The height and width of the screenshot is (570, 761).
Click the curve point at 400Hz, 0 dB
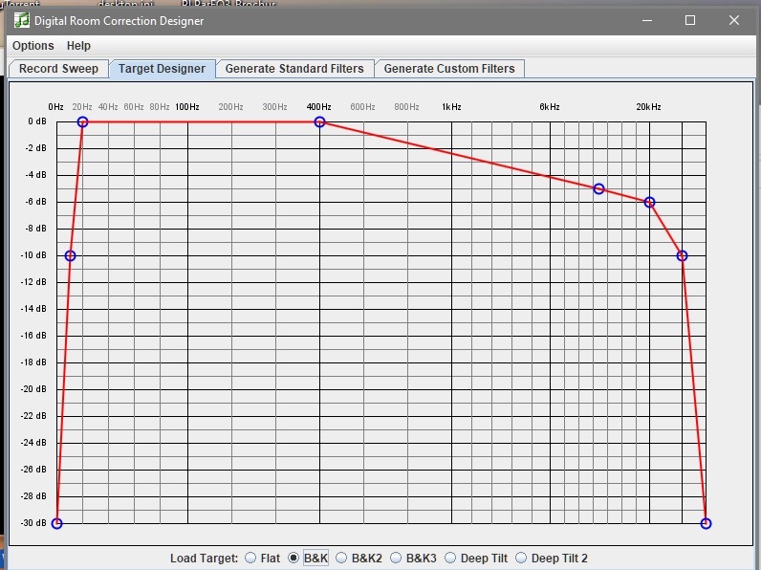coord(319,121)
